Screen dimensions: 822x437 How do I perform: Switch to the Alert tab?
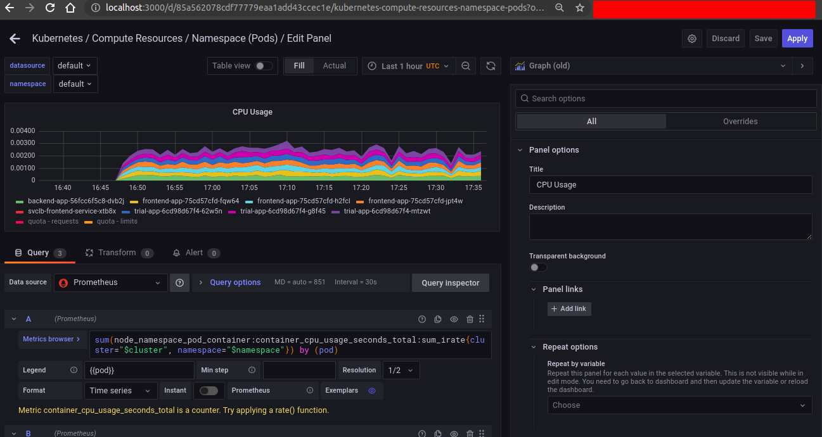(196, 253)
